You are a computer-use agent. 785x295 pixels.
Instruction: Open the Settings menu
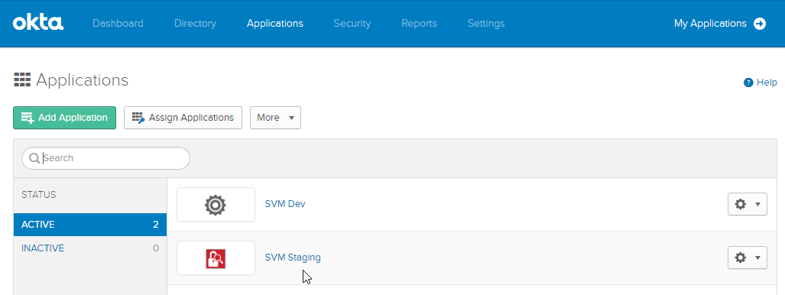(486, 24)
